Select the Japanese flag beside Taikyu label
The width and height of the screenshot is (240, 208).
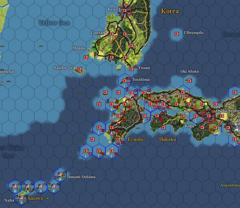point(131,46)
